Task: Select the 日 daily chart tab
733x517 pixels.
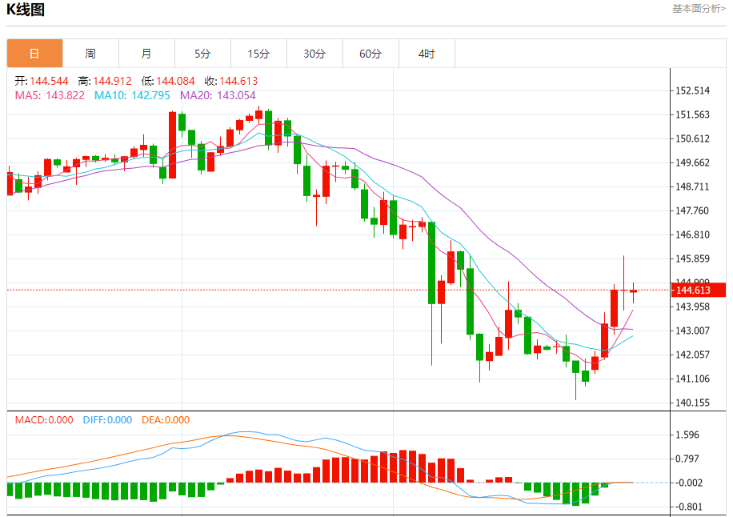Action: tap(34, 54)
